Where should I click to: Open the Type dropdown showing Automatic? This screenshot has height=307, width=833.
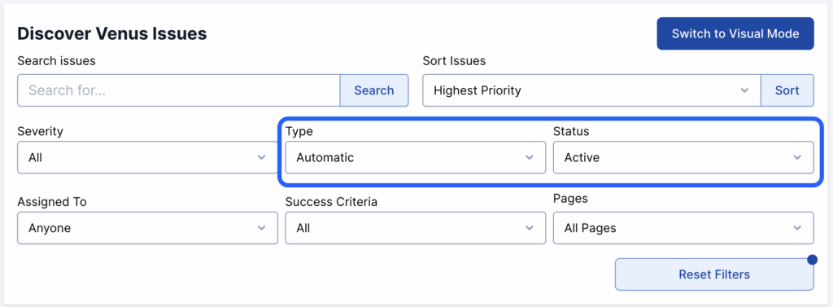[416, 157]
